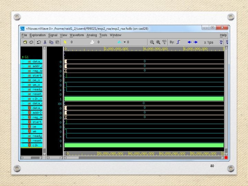Click the 20,000,000,000 mark on bottom ruler
The image size is (248, 186).
pyautogui.click(x=111, y=154)
